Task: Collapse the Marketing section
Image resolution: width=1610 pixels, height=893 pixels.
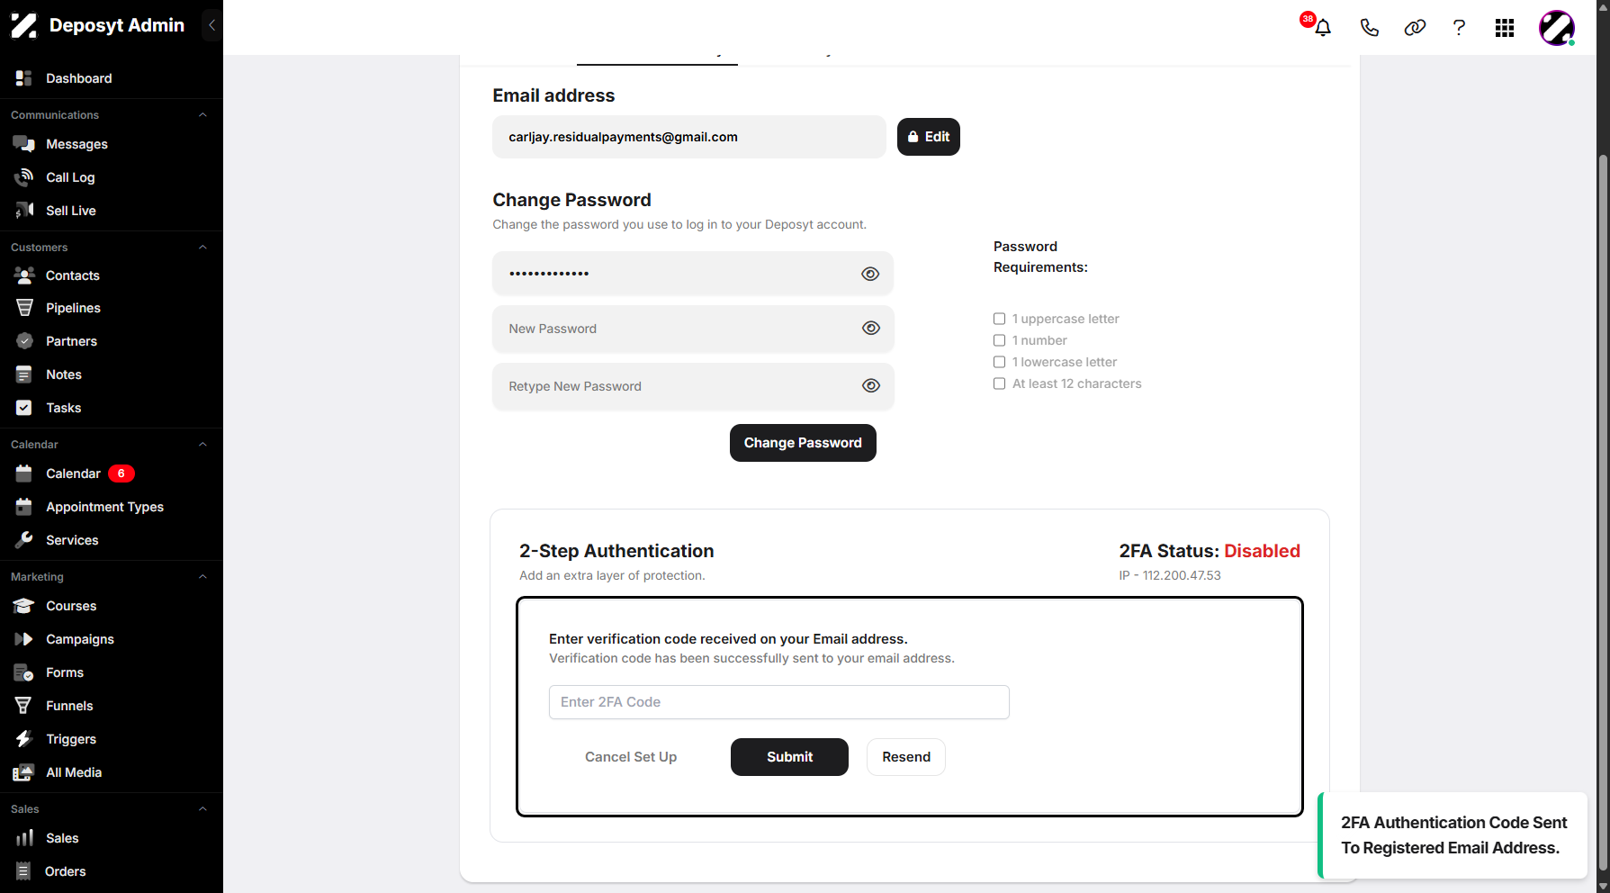Action: 202,577
